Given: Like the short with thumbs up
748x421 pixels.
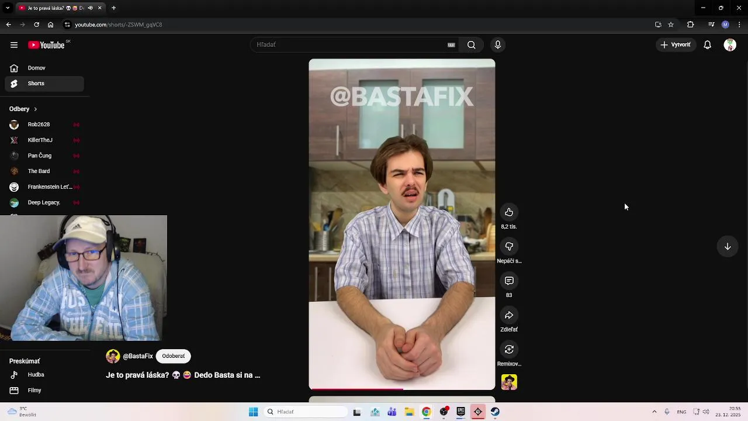Looking at the screenshot, I should tap(509, 212).
